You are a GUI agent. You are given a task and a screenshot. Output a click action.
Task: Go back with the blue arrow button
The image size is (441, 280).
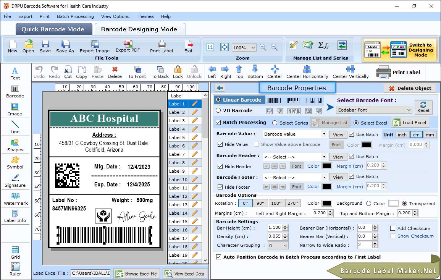pyautogui.click(x=220, y=88)
